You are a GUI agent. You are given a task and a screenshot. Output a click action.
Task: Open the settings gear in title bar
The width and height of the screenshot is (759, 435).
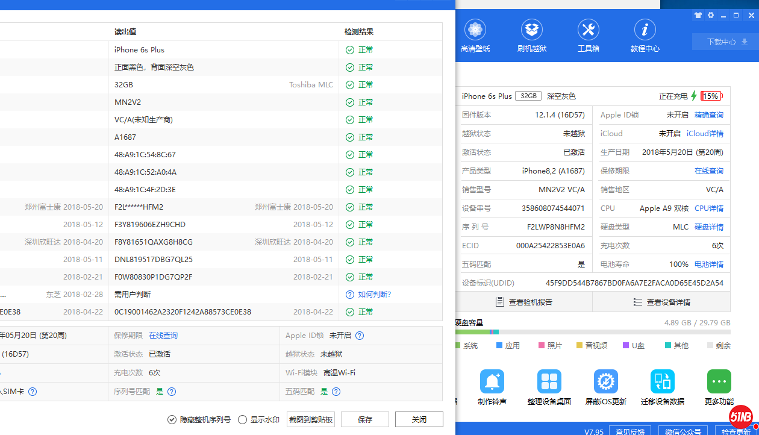(711, 16)
